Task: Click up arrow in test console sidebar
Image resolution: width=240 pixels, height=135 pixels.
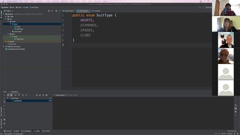Action: click(x=235, y=99)
